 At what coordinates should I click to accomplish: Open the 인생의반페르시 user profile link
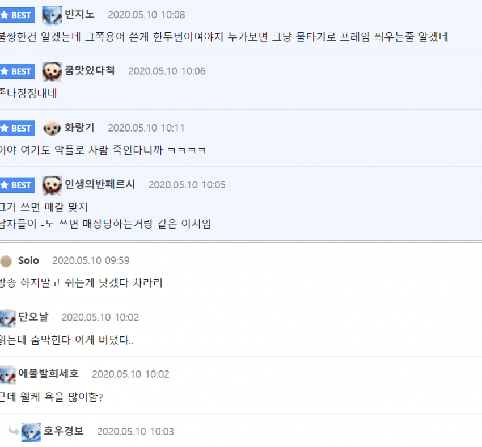100,184
